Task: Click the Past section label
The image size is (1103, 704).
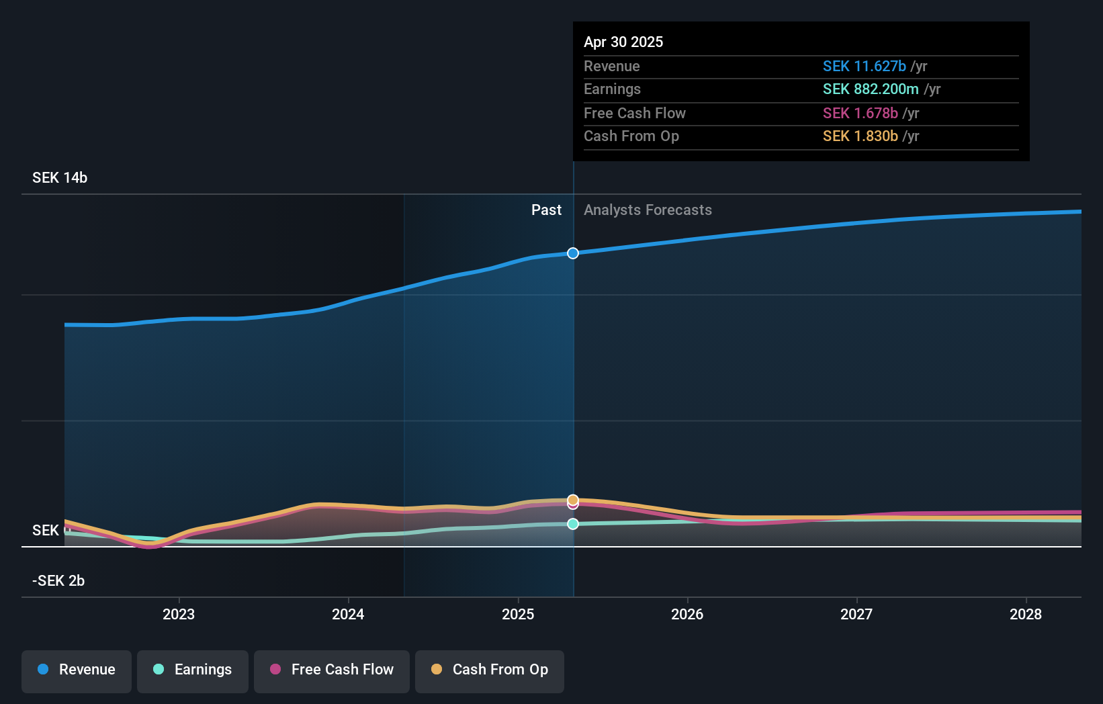Action: coord(546,210)
